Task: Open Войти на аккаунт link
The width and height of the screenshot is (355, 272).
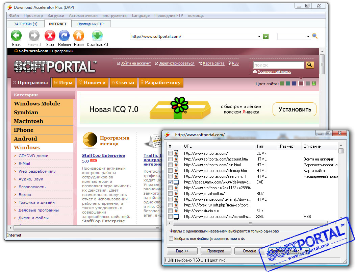Action: [135, 63]
